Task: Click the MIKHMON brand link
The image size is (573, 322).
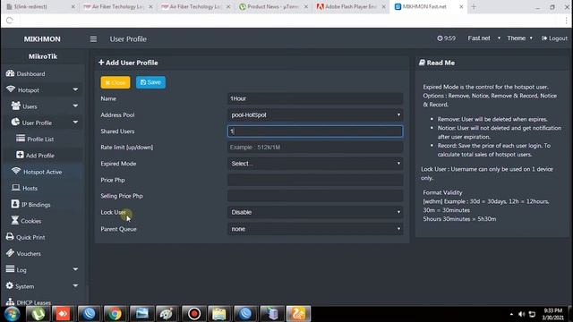Action: (42, 39)
